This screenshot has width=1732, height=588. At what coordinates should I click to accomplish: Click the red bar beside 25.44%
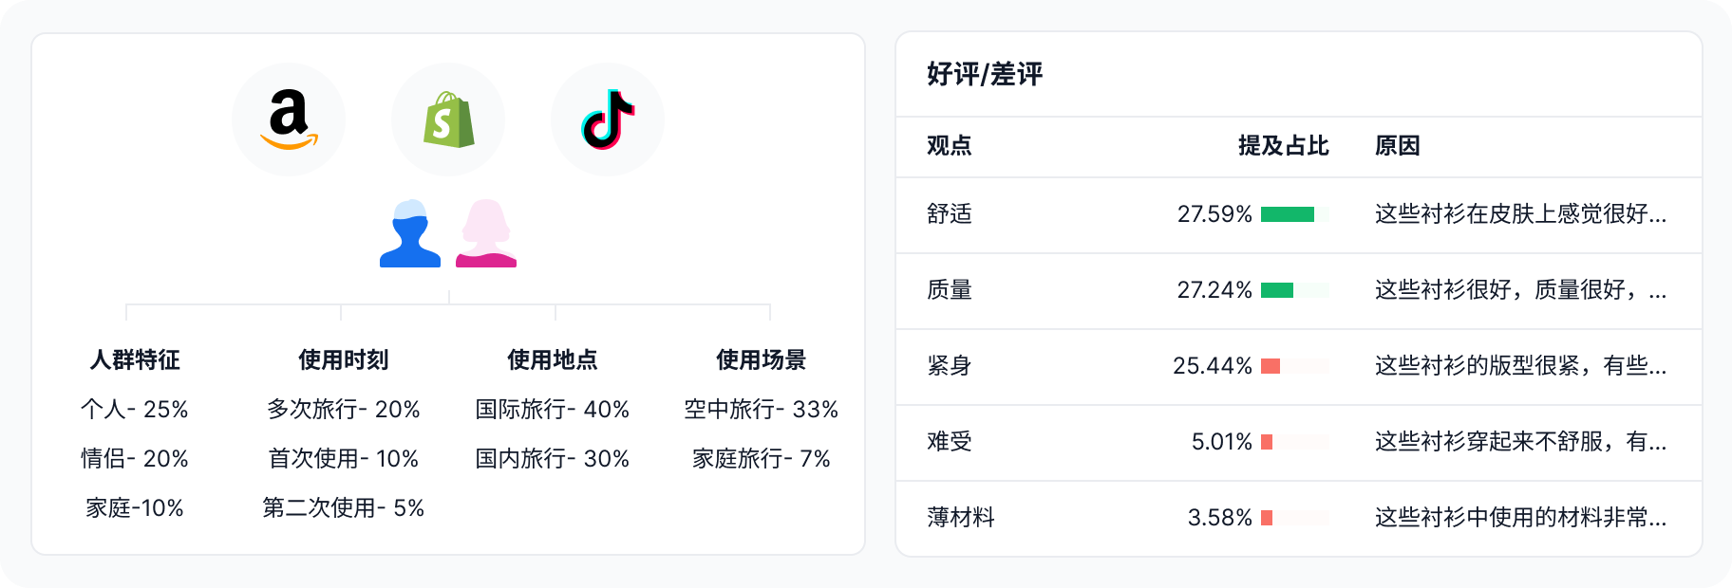[x=1271, y=366]
